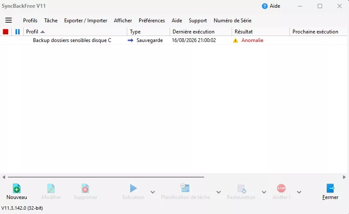This screenshot has width=349, height=214.
Task: Sort by the Prochaine exécution column header
Action: coord(318,32)
